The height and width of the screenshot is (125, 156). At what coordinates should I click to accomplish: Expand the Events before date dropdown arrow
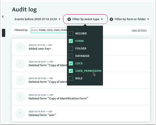(59, 19)
